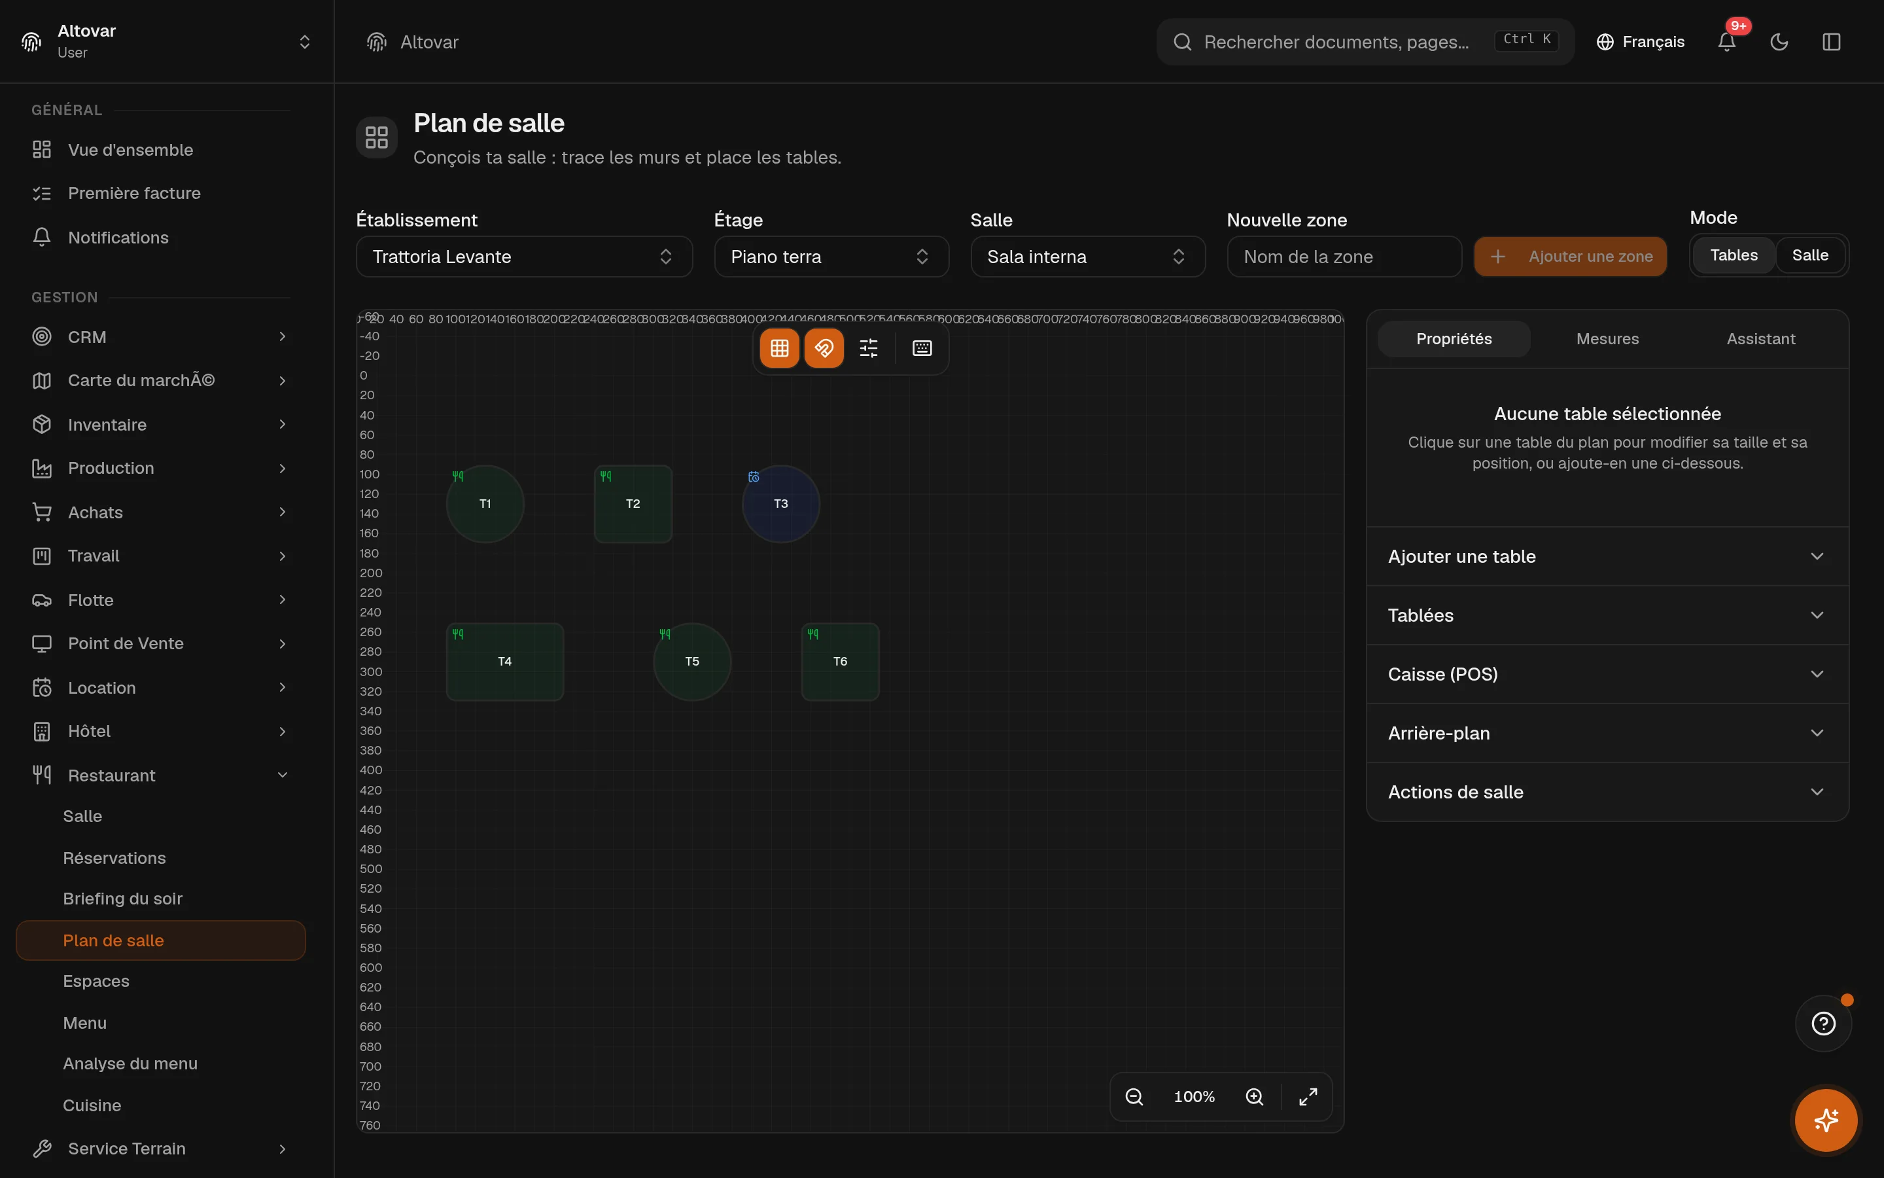
Task: Switch mode to Salle
Action: point(1810,255)
